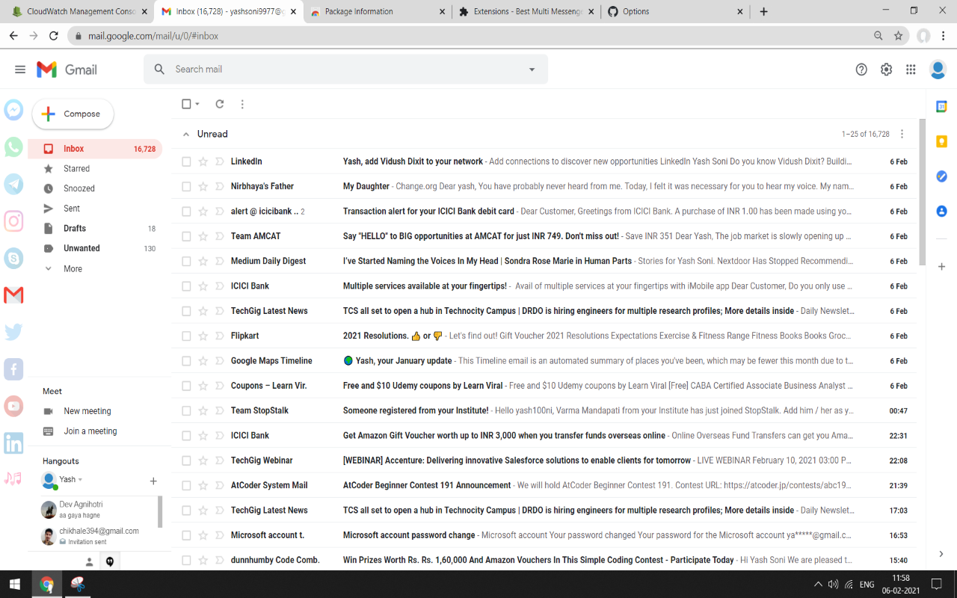Hide the right side panel chevron
Image resolution: width=957 pixels, height=598 pixels.
pyautogui.click(x=941, y=554)
